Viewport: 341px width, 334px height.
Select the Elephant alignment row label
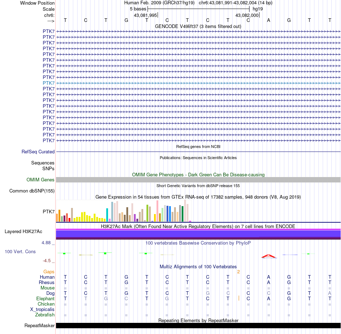(46, 298)
